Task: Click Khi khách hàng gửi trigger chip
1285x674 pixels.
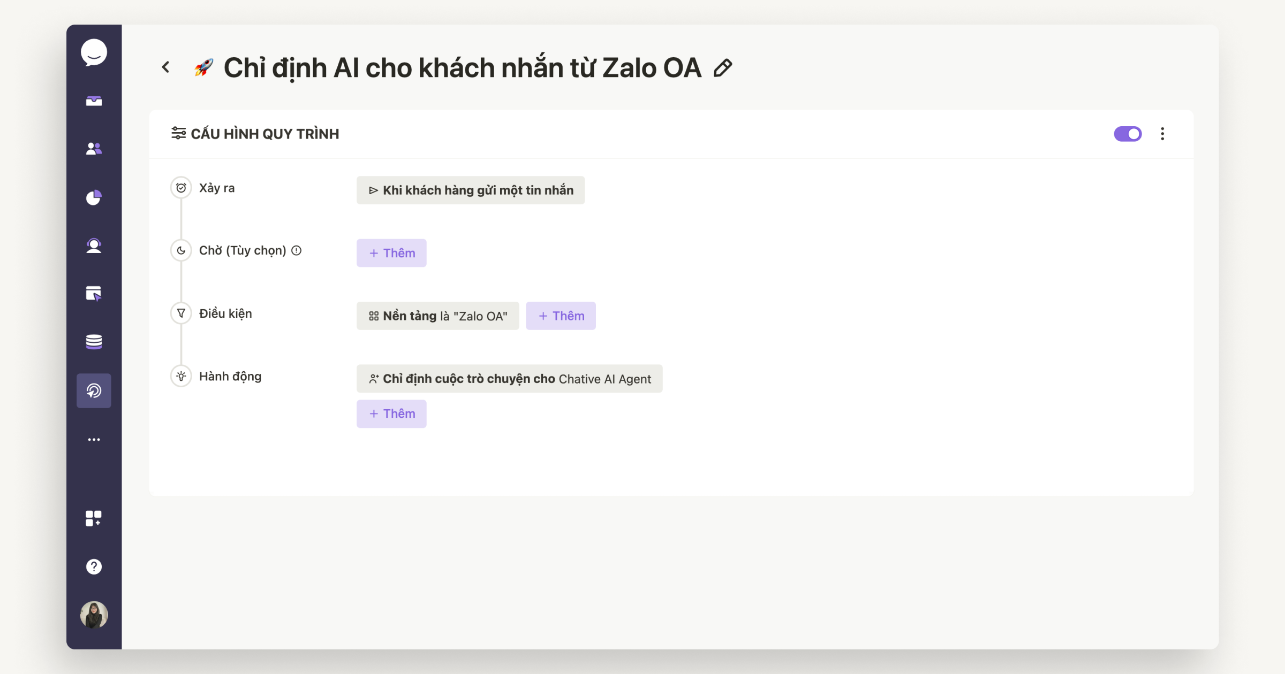Action: [472, 190]
